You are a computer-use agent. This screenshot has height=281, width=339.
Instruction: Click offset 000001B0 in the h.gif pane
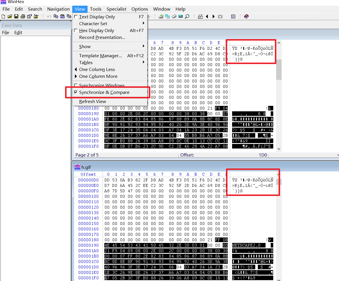coord(88,256)
